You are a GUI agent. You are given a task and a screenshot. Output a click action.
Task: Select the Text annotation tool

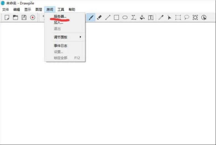[151, 18]
